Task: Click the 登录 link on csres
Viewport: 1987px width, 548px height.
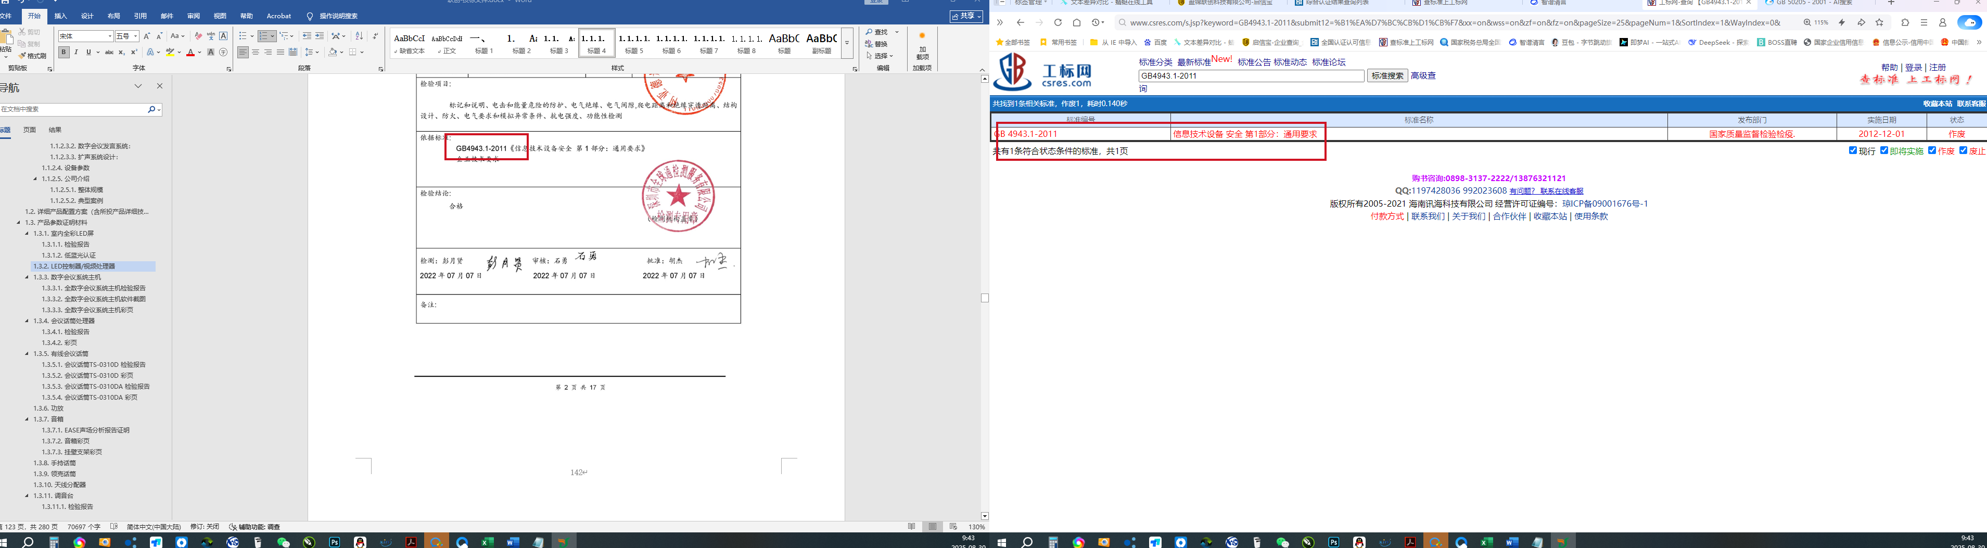Action: point(1914,68)
